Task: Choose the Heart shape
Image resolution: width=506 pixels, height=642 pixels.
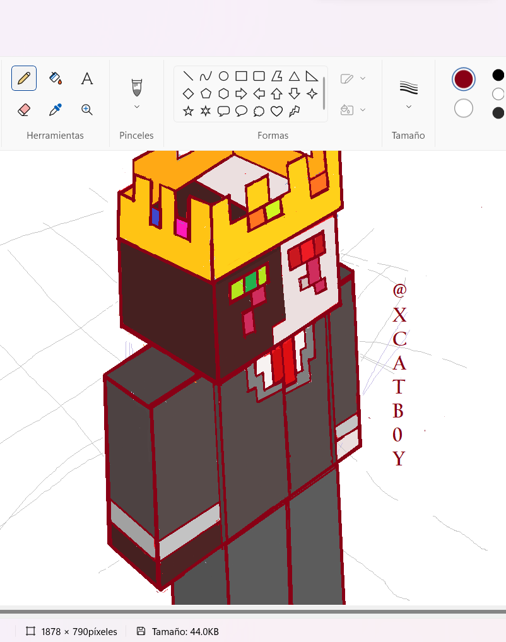Action: [x=277, y=111]
